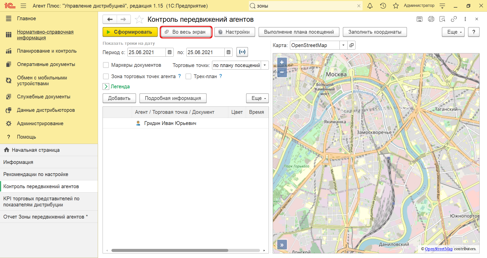
Task: Open Торговые точки dropdown list
Action: pyautogui.click(x=265, y=65)
